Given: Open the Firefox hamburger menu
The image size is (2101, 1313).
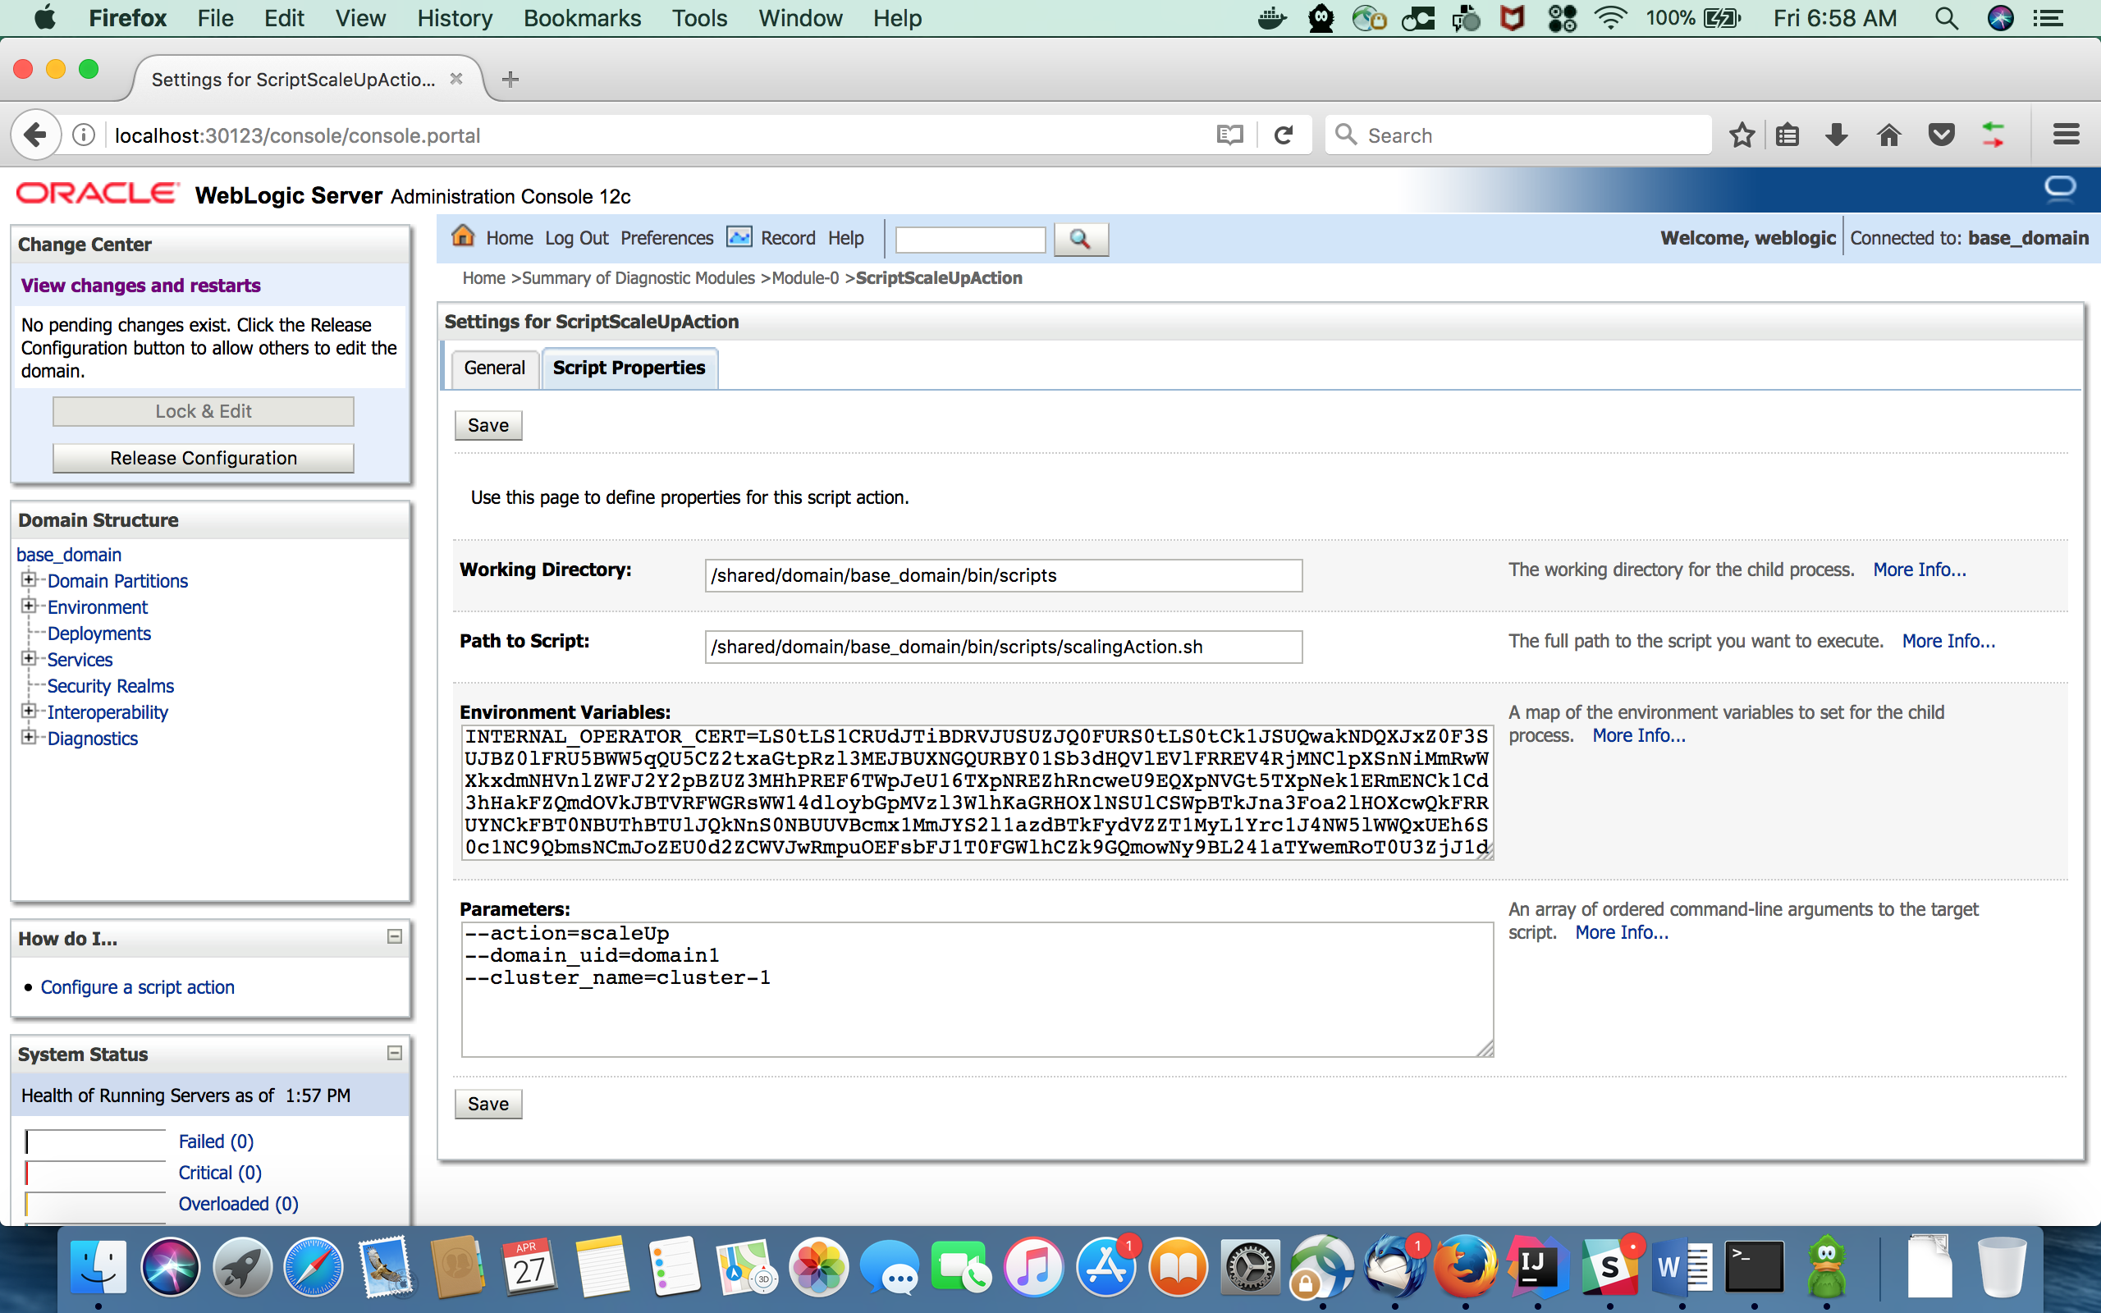Looking at the screenshot, I should coord(2066,135).
